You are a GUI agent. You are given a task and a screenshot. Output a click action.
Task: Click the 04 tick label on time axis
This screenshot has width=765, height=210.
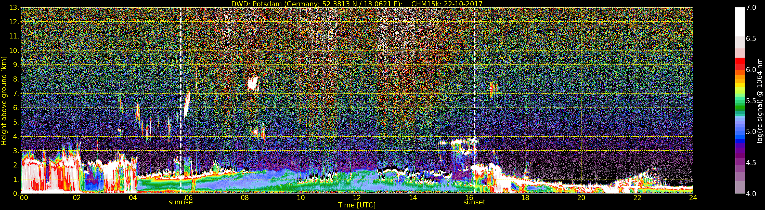pos(133,198)
